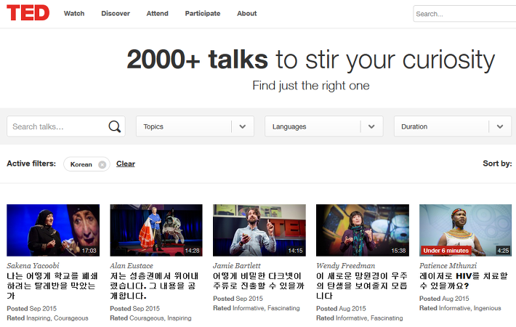Open the About menu
The width and height of the screenshot is (516, 327).
click(x=247, y=14)
